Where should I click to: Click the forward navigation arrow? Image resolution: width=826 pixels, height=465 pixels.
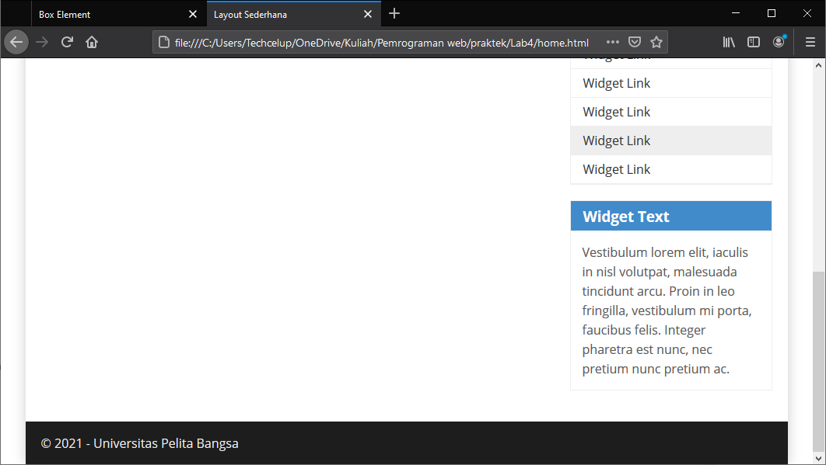coord(41,41)
